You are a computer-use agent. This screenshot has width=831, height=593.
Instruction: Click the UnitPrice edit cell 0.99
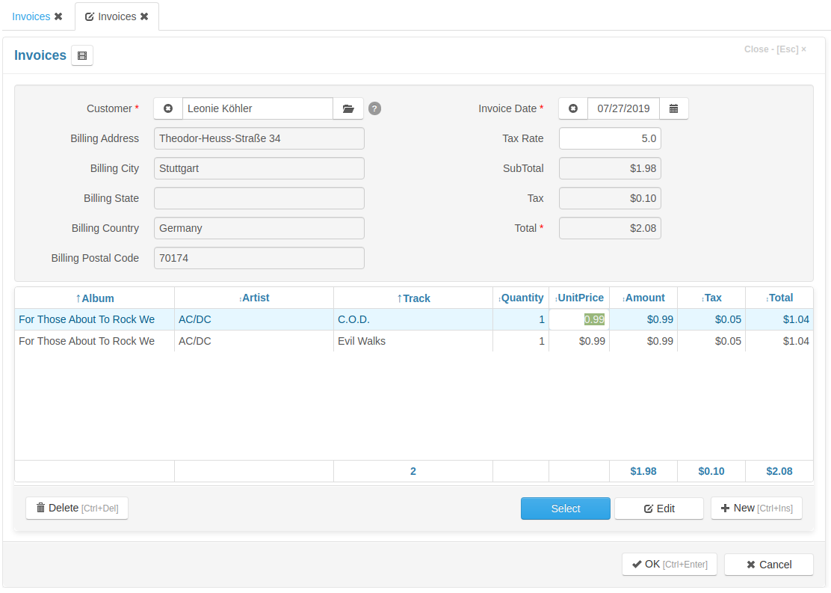click(x=579, y=319)
